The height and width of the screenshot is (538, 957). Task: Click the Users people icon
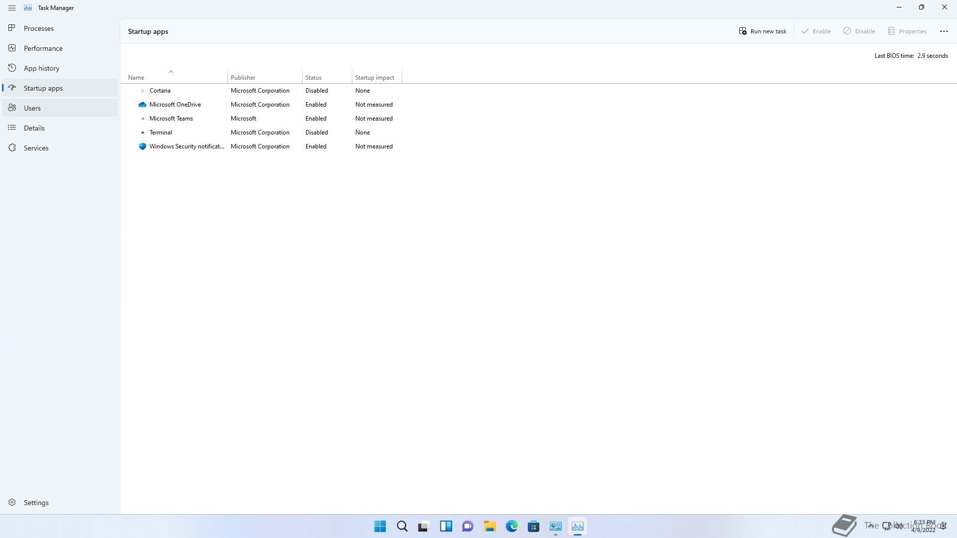click(x=12, y=108)
